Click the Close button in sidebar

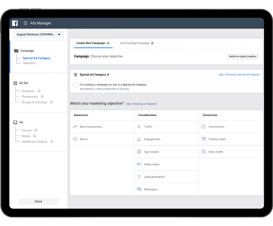click(x=38, y=201)
